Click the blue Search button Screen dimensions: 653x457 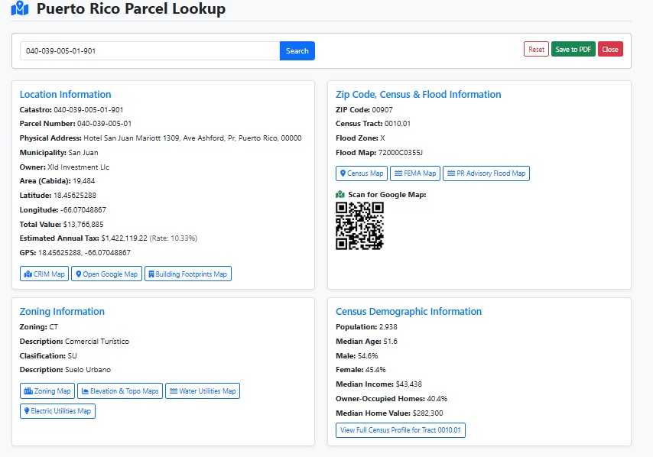tap(297, 51)
